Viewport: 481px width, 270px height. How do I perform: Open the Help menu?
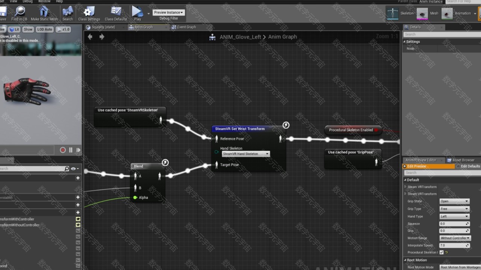pos(59,1)
